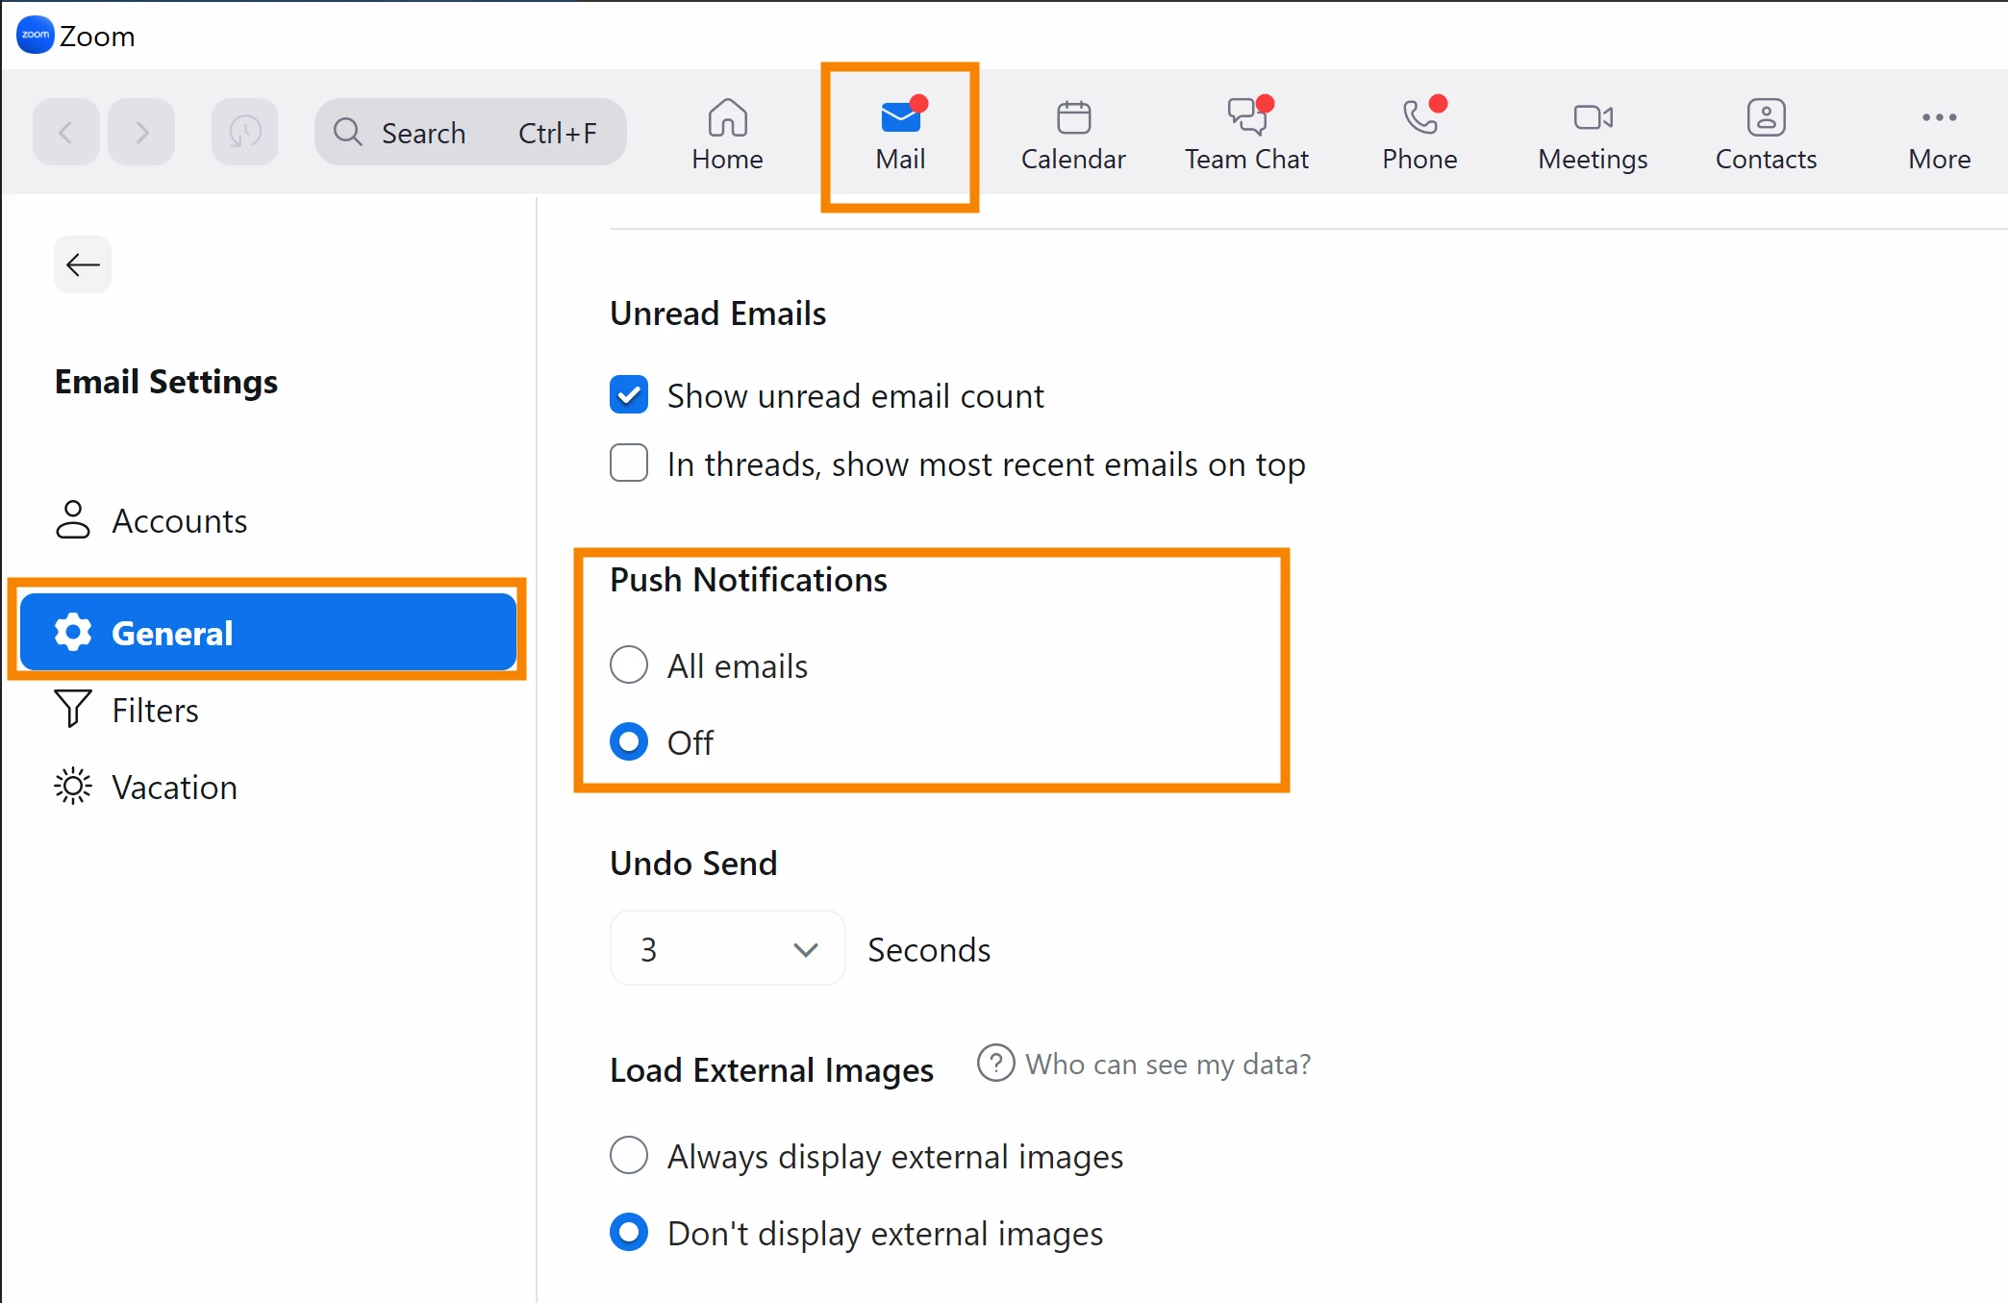Click Who can see my data link
The image size is (2008, 1303).
(x=1167, y=1064)
